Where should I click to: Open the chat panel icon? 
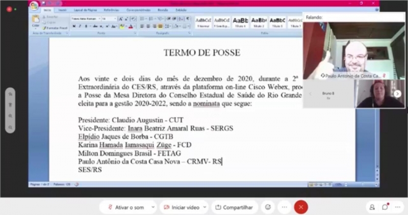385,207
